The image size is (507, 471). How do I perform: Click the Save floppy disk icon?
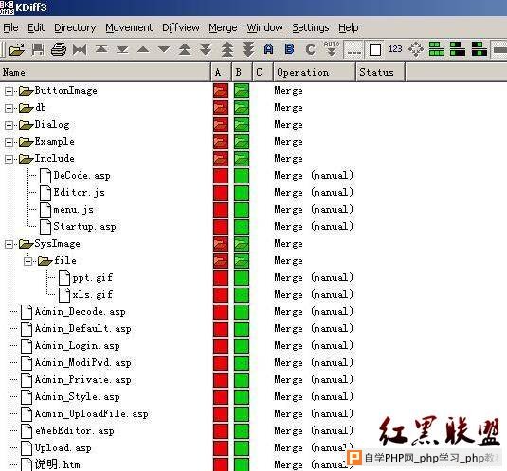click(x=38, y=50)
